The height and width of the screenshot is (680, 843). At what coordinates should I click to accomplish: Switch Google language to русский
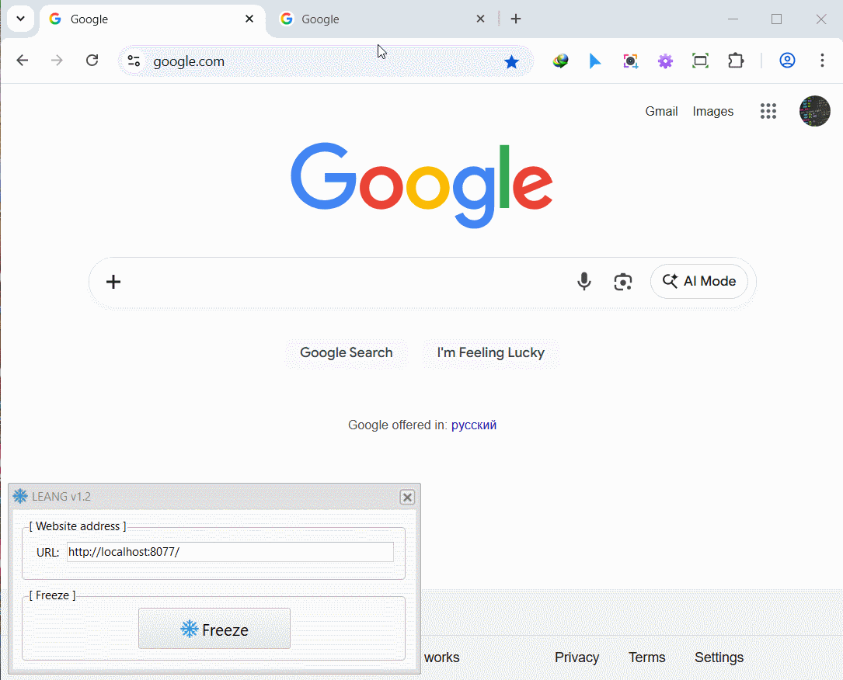[474, 425]
